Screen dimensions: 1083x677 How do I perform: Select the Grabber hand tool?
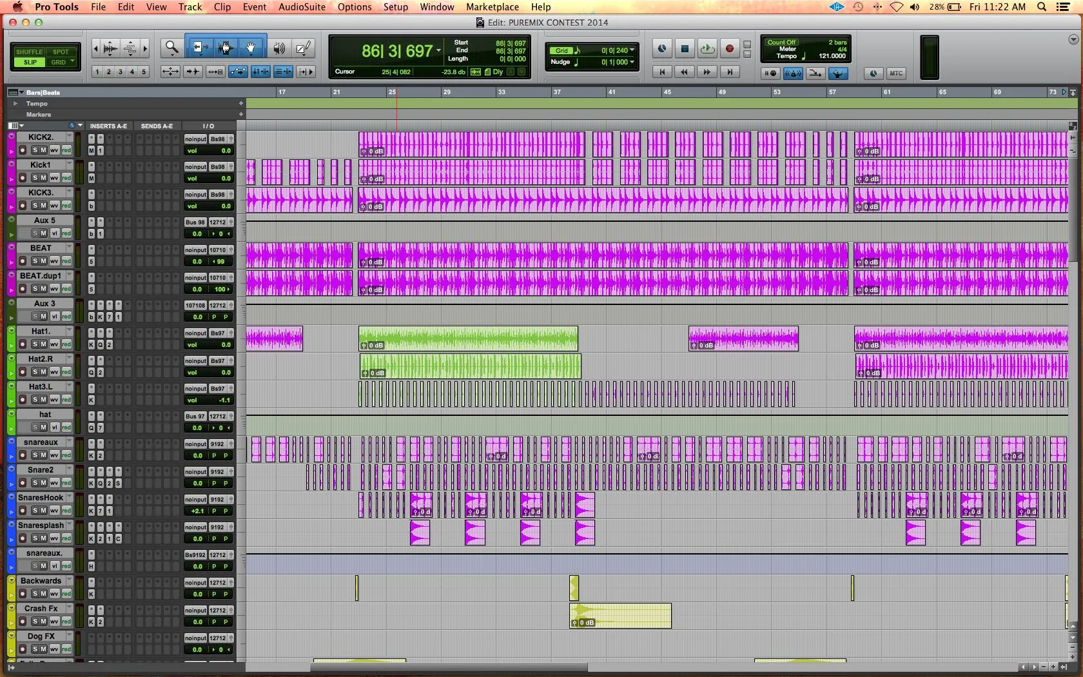tap(251, 47)
